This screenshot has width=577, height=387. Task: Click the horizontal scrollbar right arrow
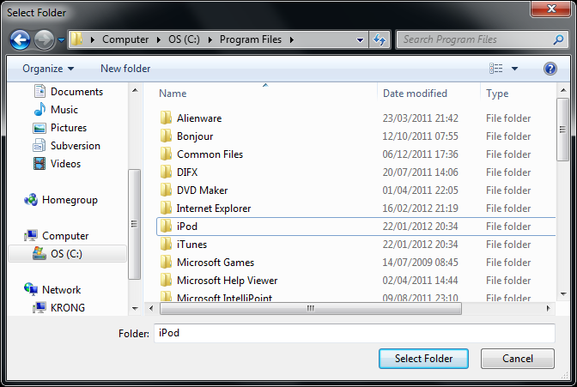(x=549, y=308)
